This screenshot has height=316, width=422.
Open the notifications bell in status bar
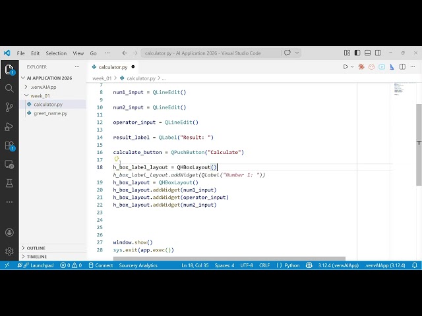point(415,265)
